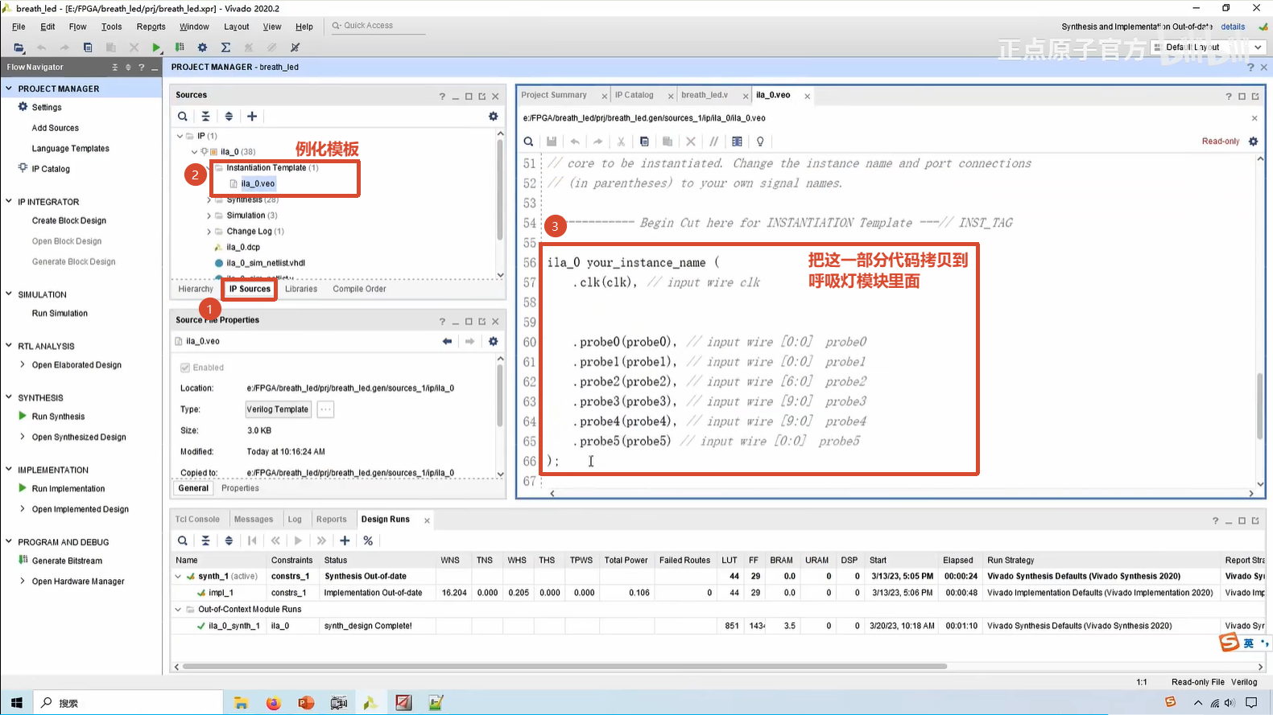The image size is (1273, 715).
Task: Click the green Run flow toolbar icon
Action: [156, 47]
